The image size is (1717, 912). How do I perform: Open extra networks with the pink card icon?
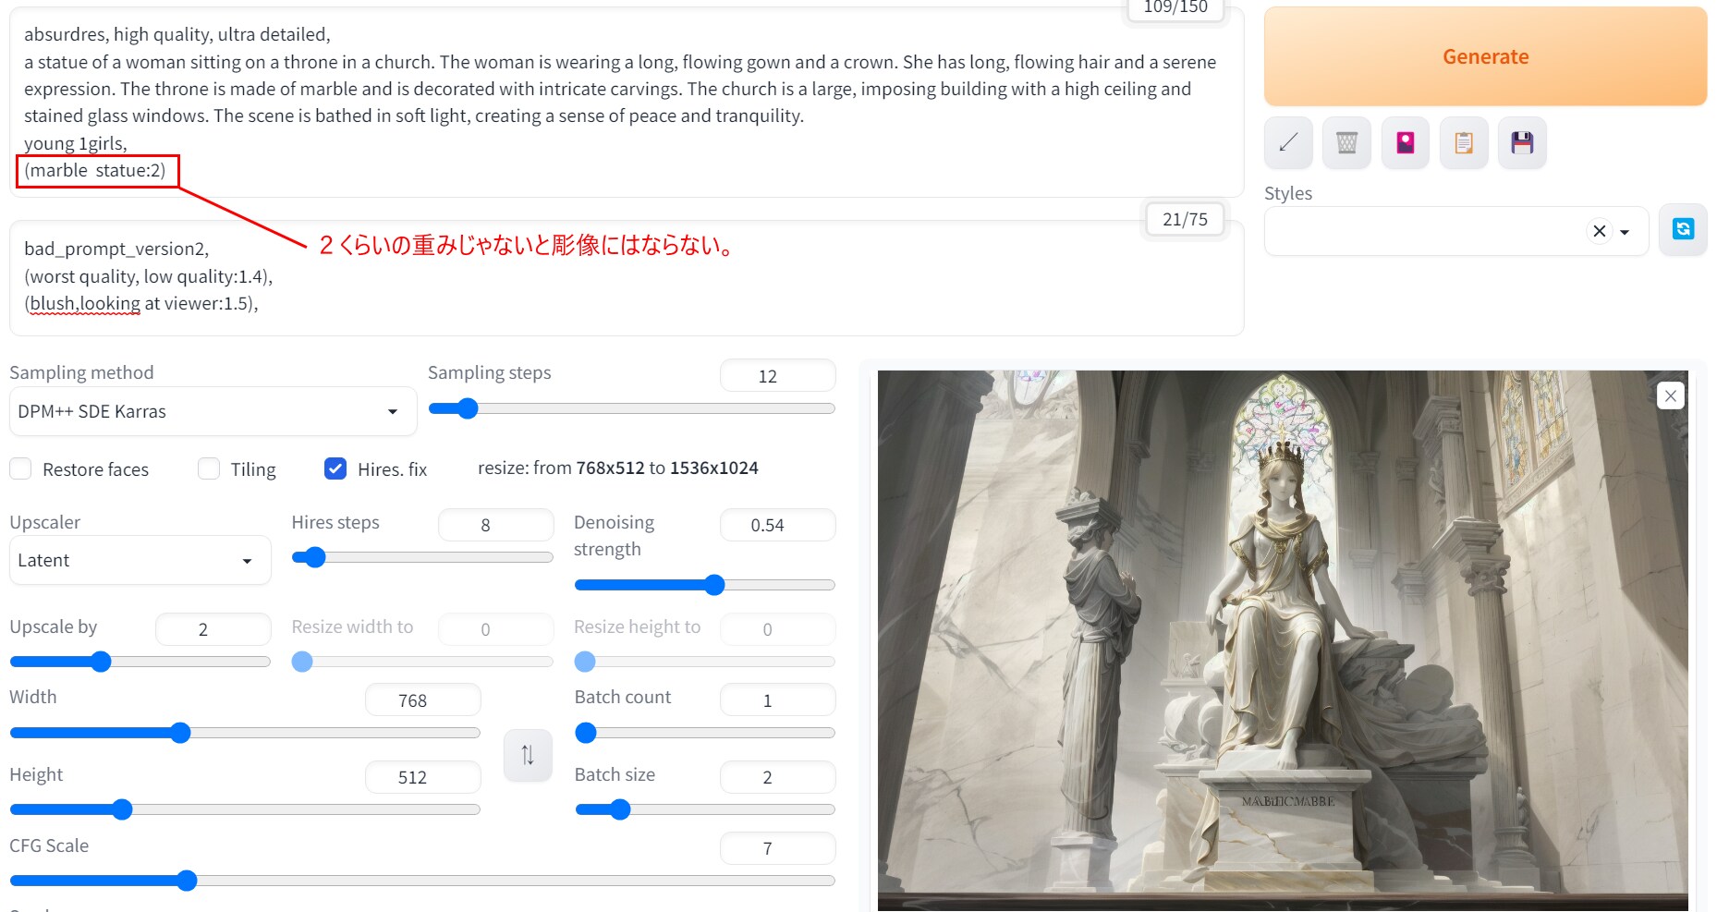pyautogui.click(x=1405, y=142)
